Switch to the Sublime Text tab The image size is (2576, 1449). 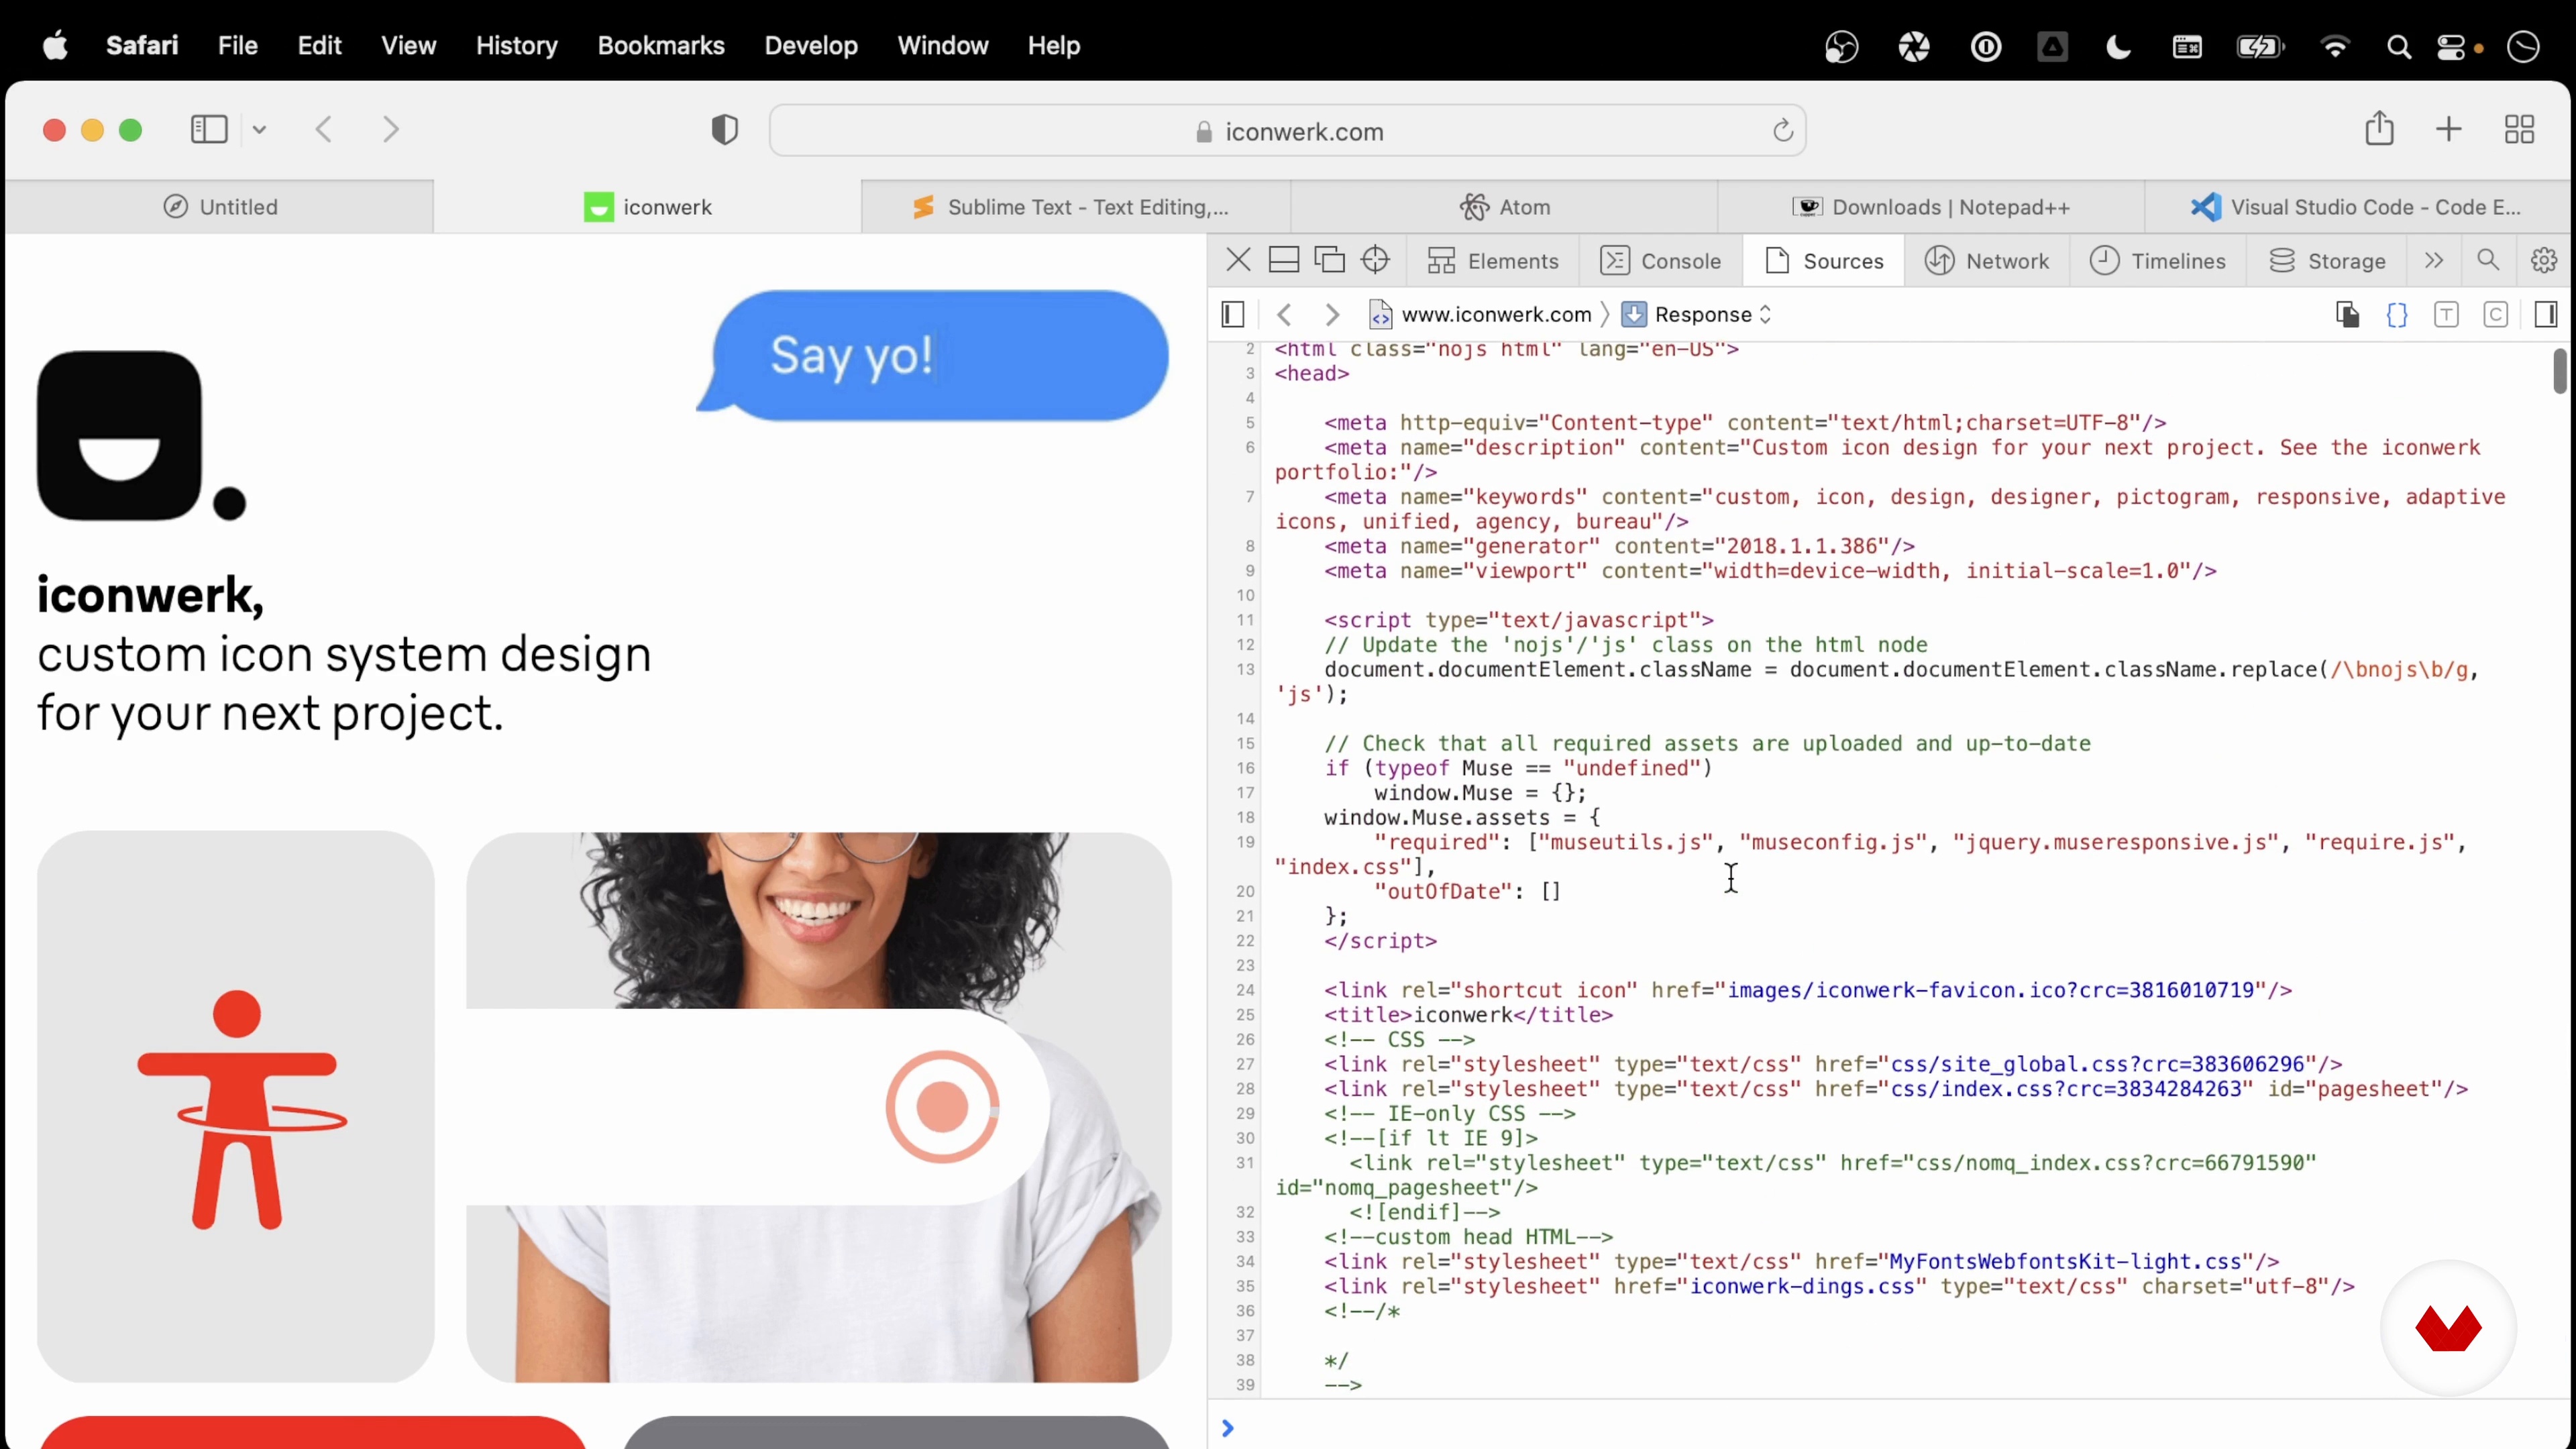(x=1075, y=207)
